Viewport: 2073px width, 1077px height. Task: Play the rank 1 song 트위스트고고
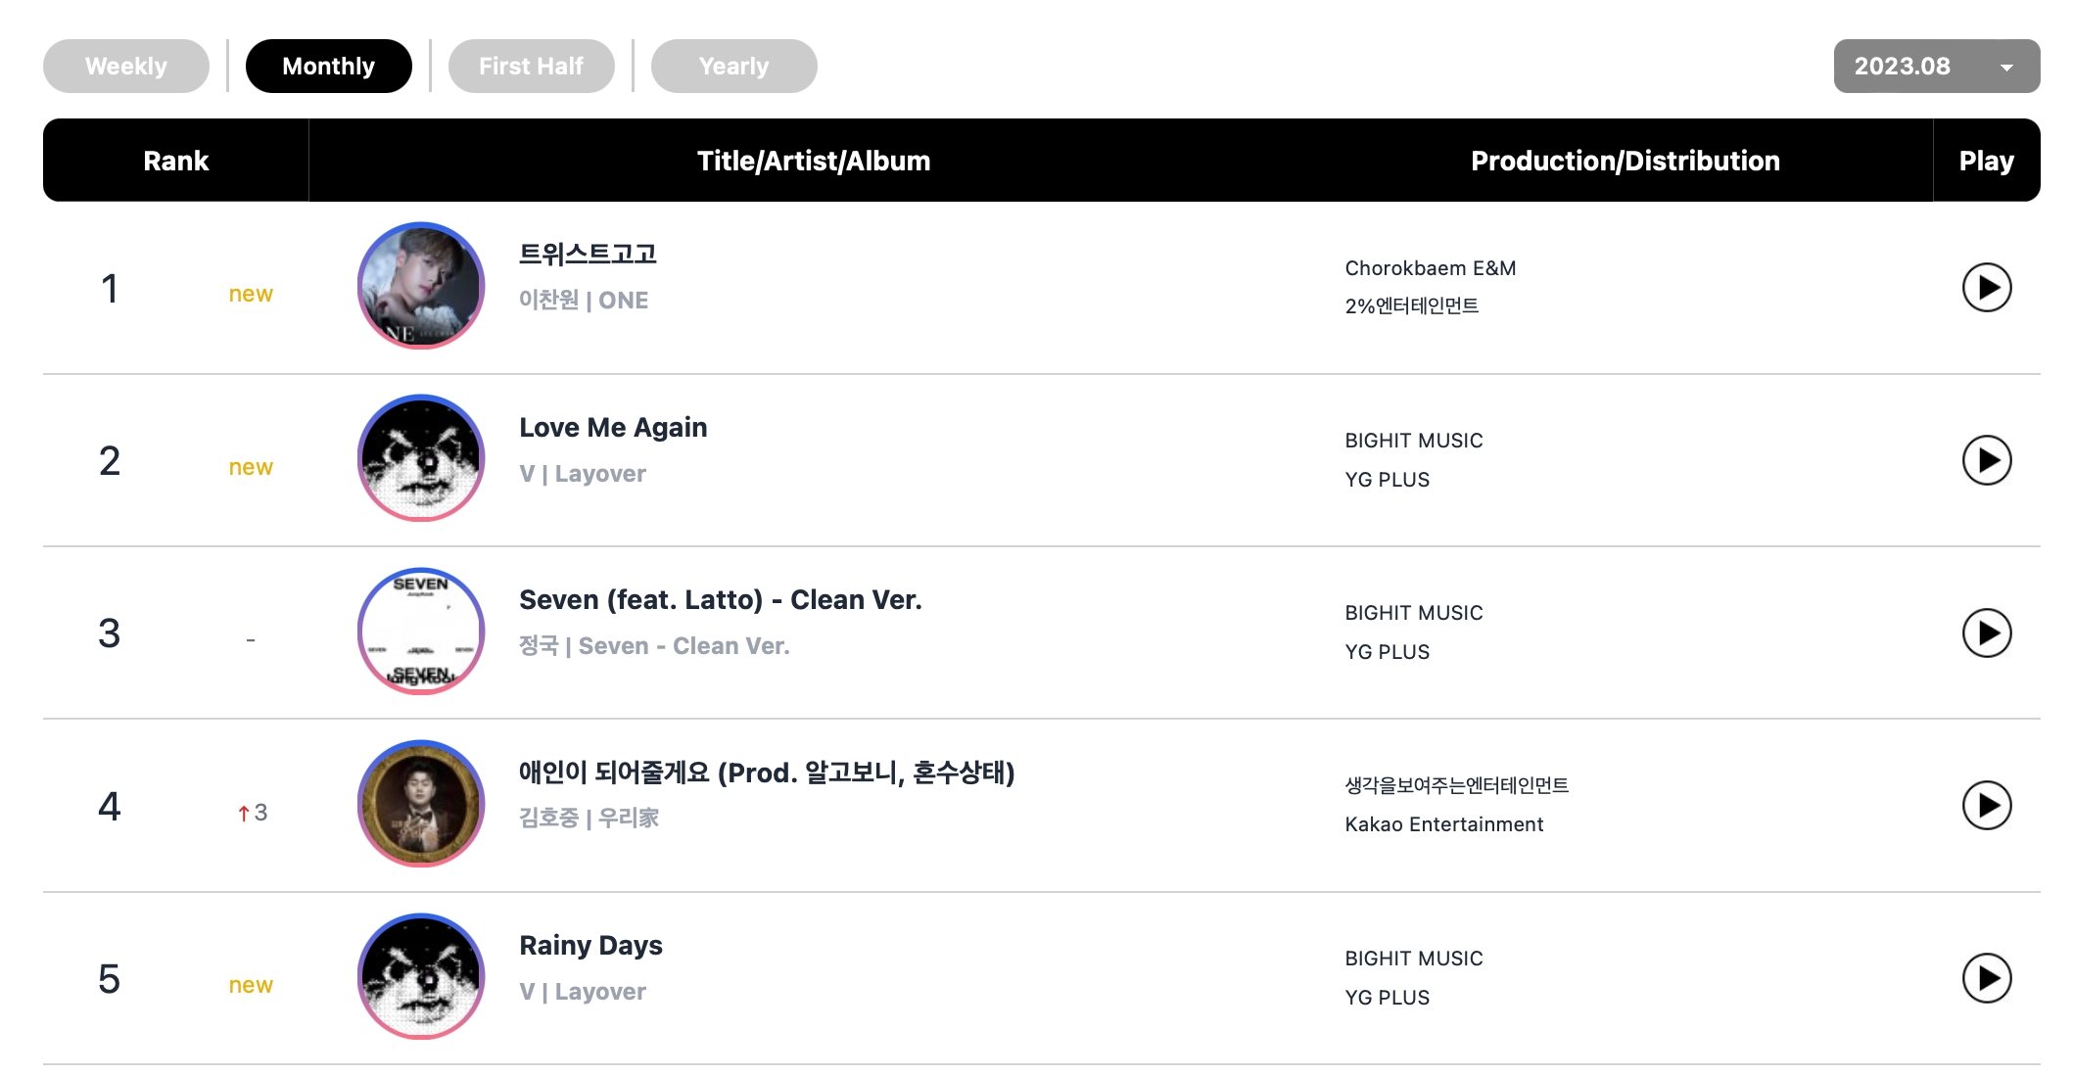tap(1986, 288)
